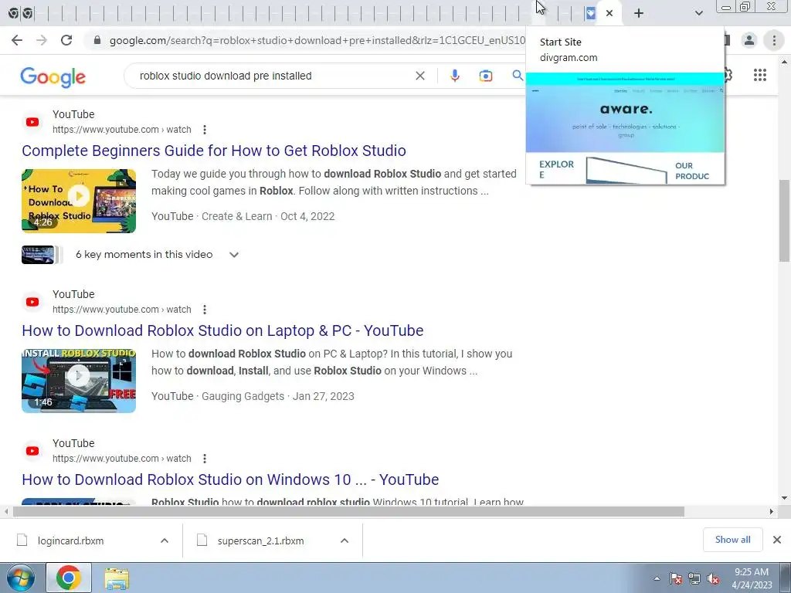Viewport: 791px width, 593px height.
Task: Click the Chrome taskbar icon
Action: 69,578
